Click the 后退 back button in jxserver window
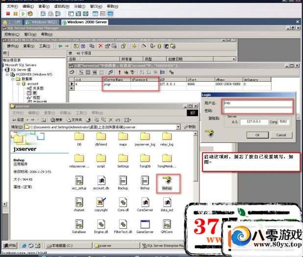This screenshot has height=257, width=303. click(x=18, y=120)
